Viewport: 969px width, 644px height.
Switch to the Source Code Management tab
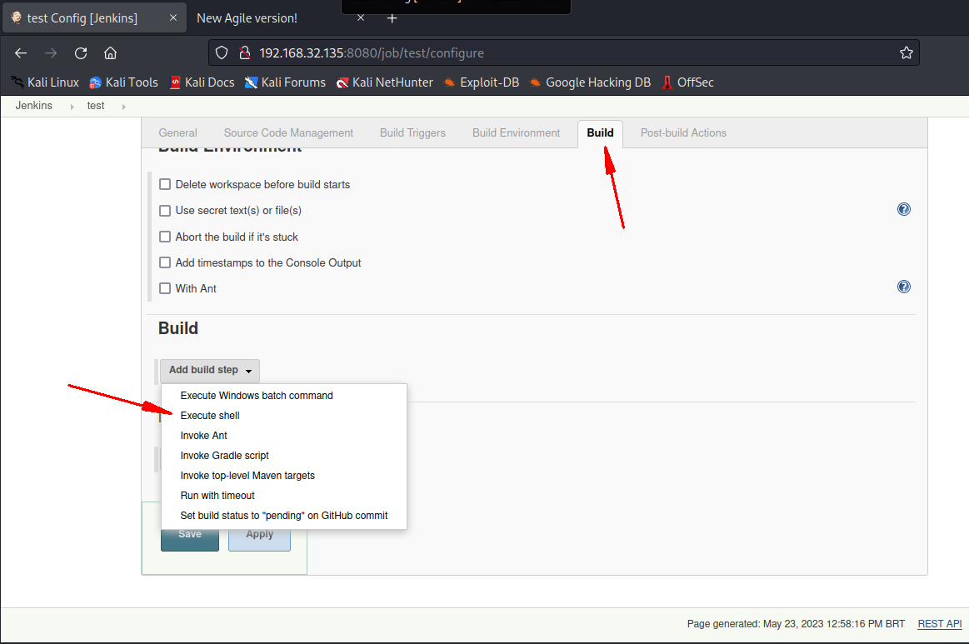[288, 132]
